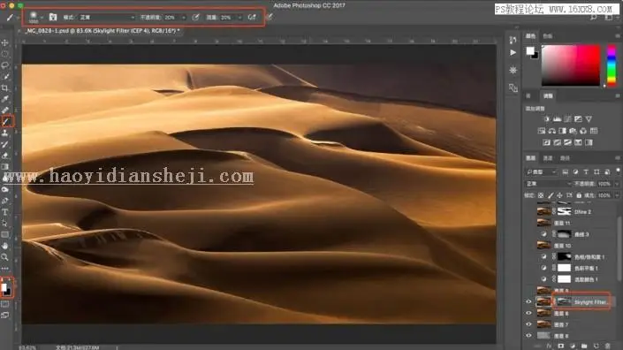Select the Clone Stamp tool
The width and height of the screenshot is (623, 350).
click(5, 133)
